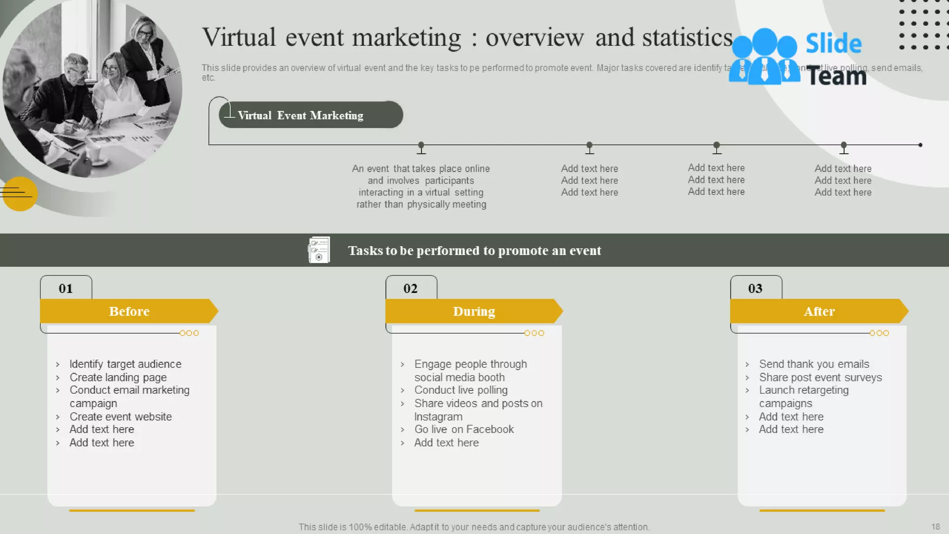Select 'Identify target audience' bullet
Viewport: 949px width, 534px height.
coord(126,364)
